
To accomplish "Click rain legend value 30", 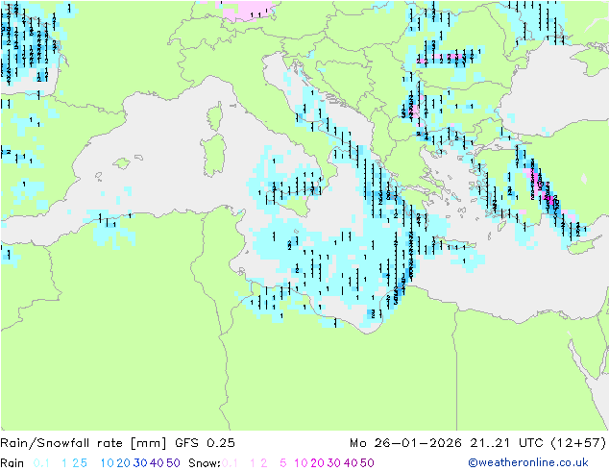I will pyautogui.click(x=140, y=463).
